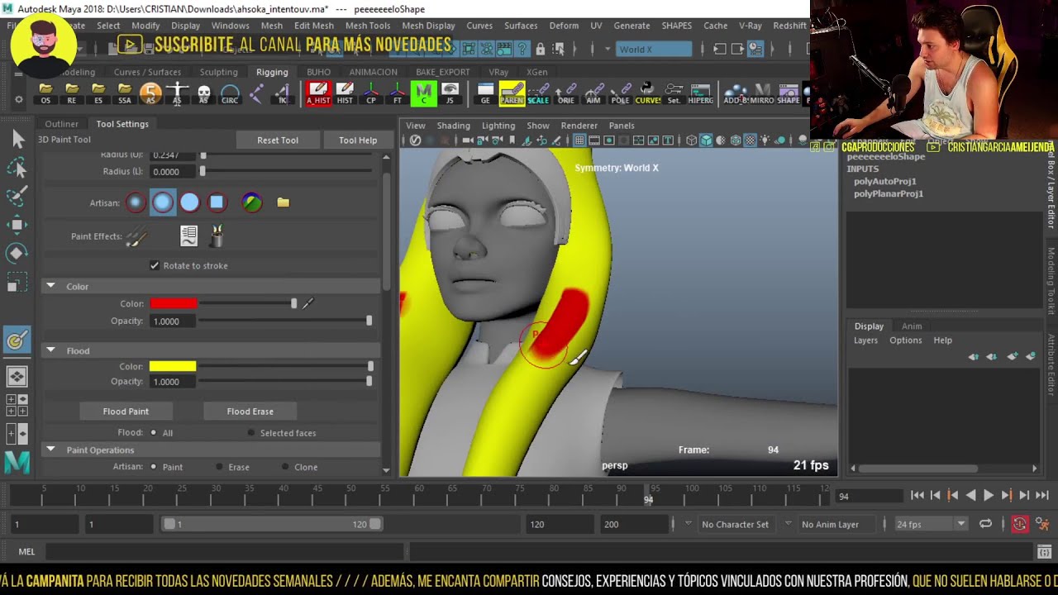Click the Reset Tool button
1058x595 pixels.
tap(278, 140)
